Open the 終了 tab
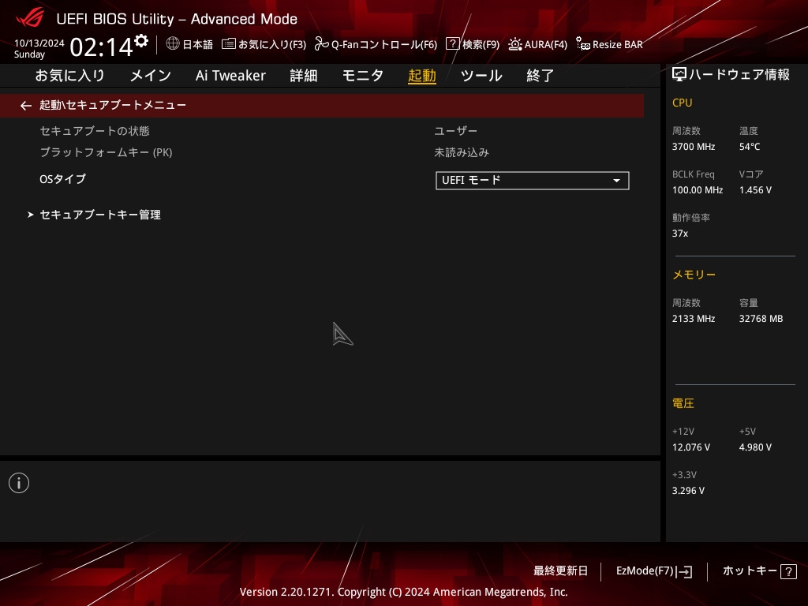The image size is (808, 606). point(540,76)
